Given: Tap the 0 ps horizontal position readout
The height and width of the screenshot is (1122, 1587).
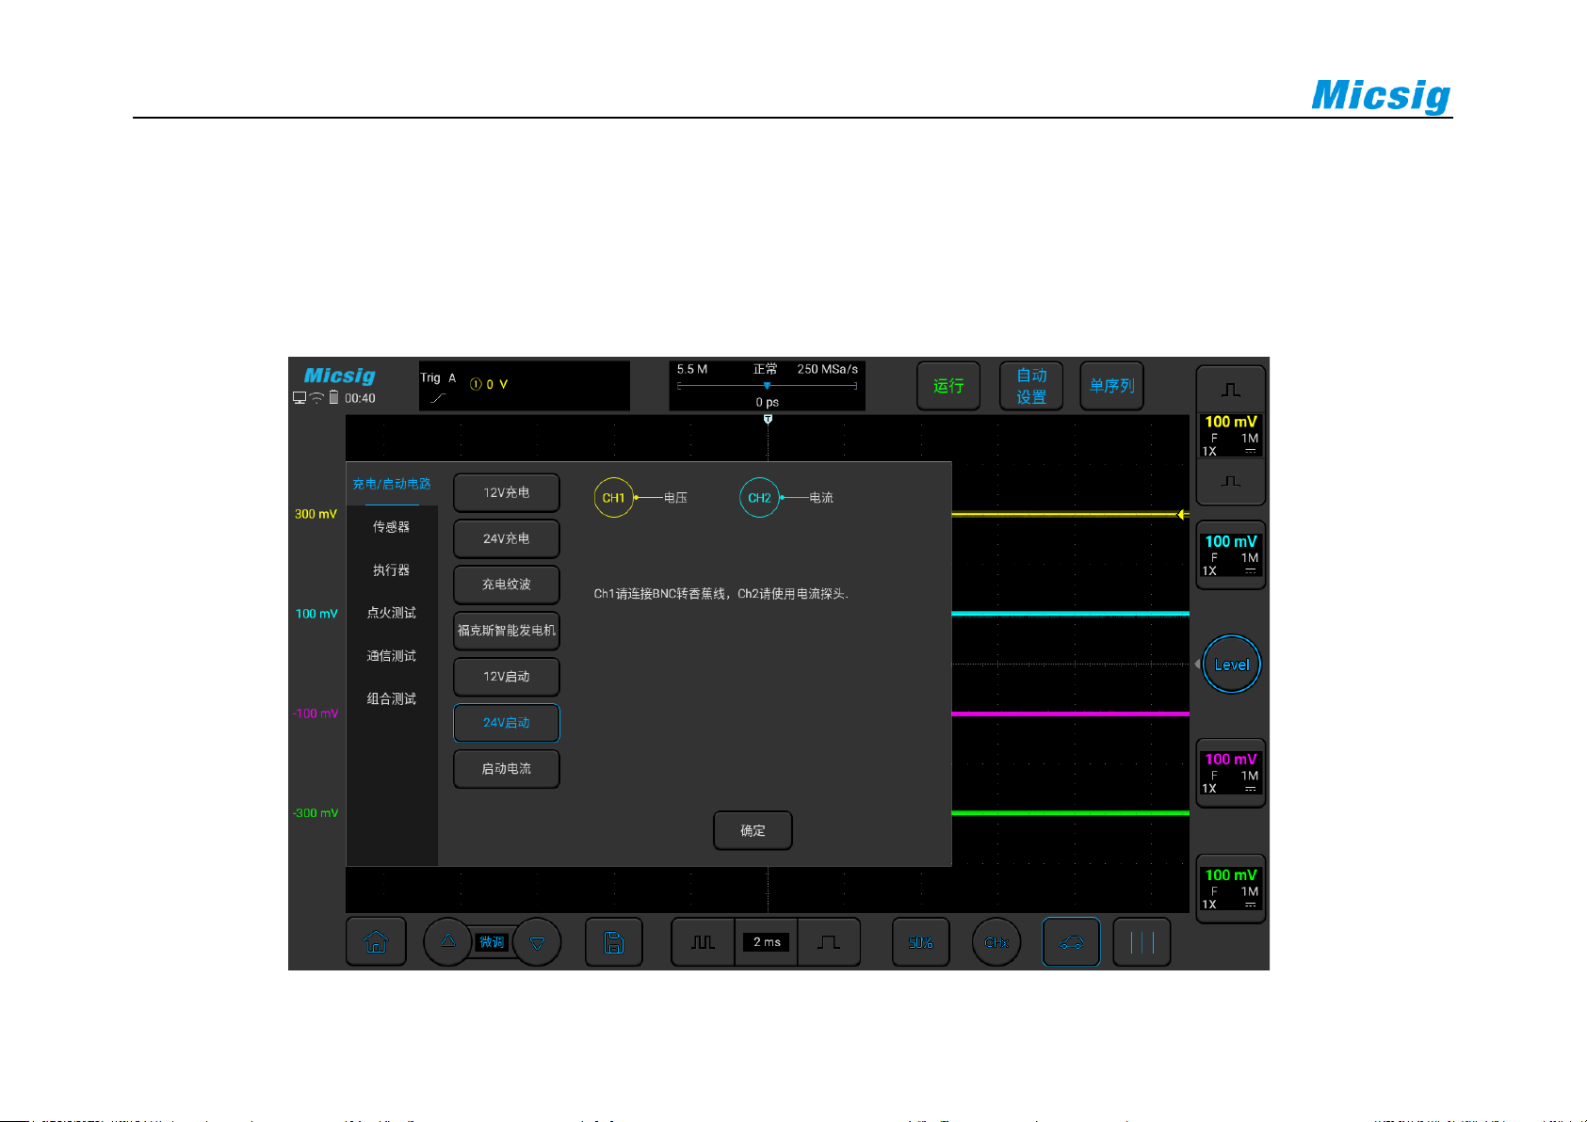Looking at the screenshot, I should click(x=767, y=402).
